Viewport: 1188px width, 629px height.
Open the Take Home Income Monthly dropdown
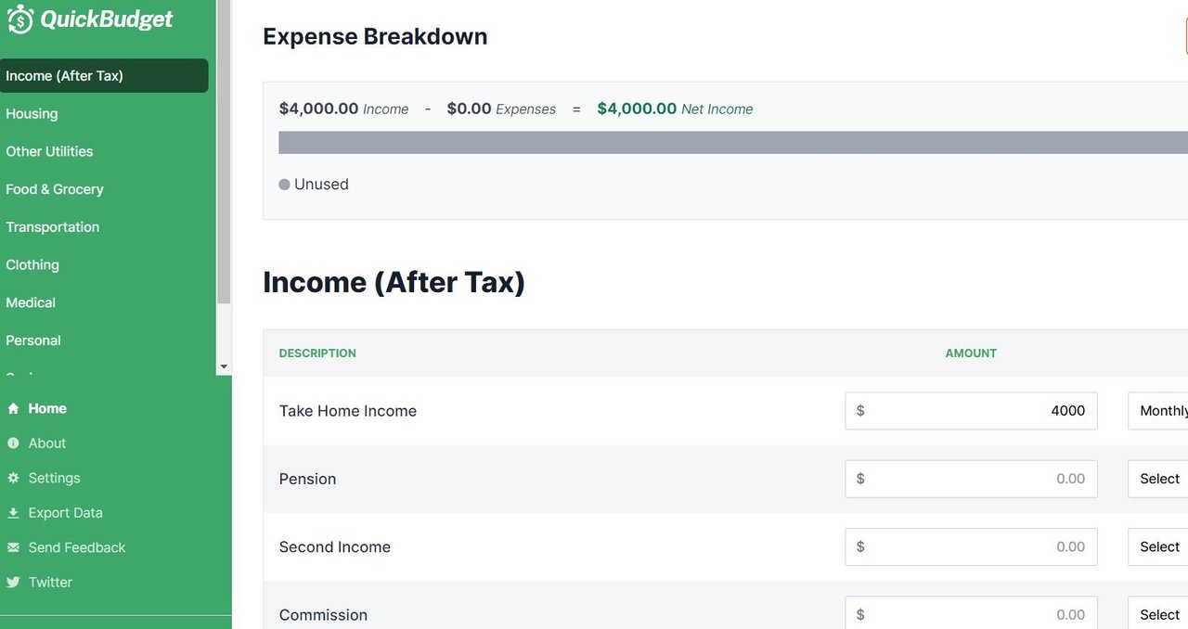click(1158, 411)
